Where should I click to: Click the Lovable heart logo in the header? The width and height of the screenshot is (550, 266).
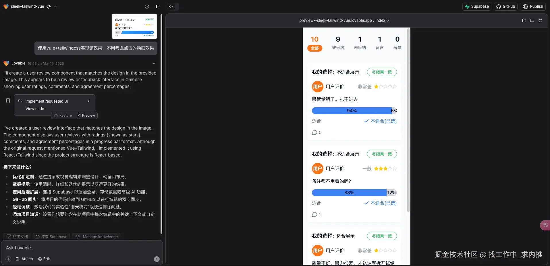pyautogui.click(x=6, y=6)
